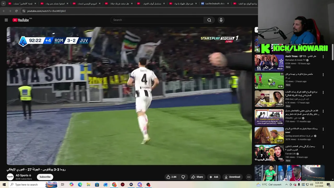Click the search magnifier button
The image size is (334, 188).
pyautogui.click(x=209, y=20)
